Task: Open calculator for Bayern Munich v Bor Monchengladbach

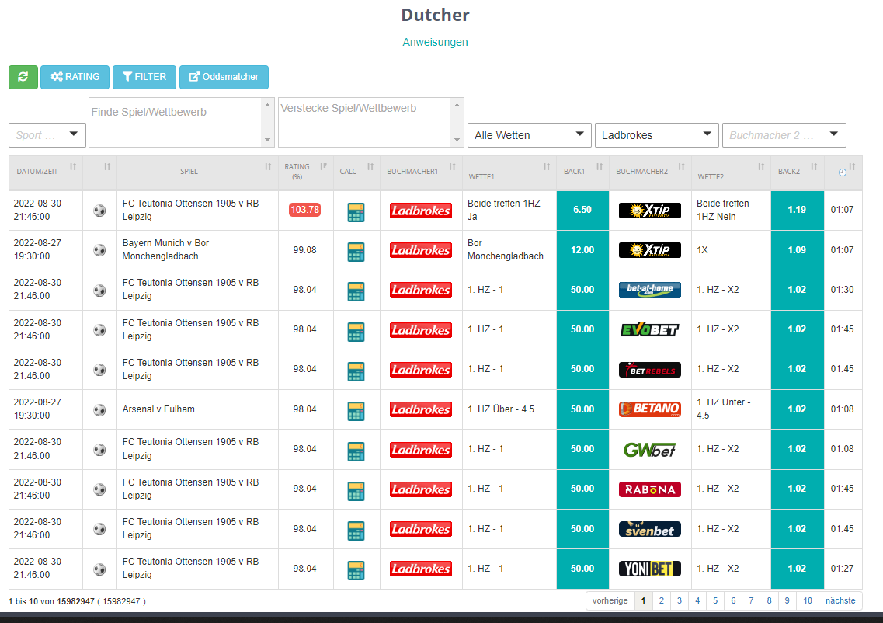Action: [x=356, y=251]
